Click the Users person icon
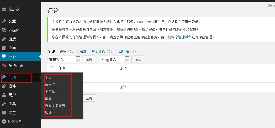This screenshot has height=128, width=275. [x=4, y=95]
